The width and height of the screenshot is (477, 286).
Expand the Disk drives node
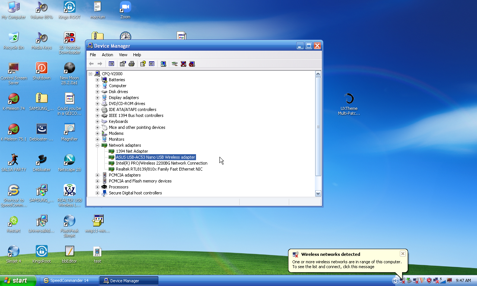pos(97,92)
